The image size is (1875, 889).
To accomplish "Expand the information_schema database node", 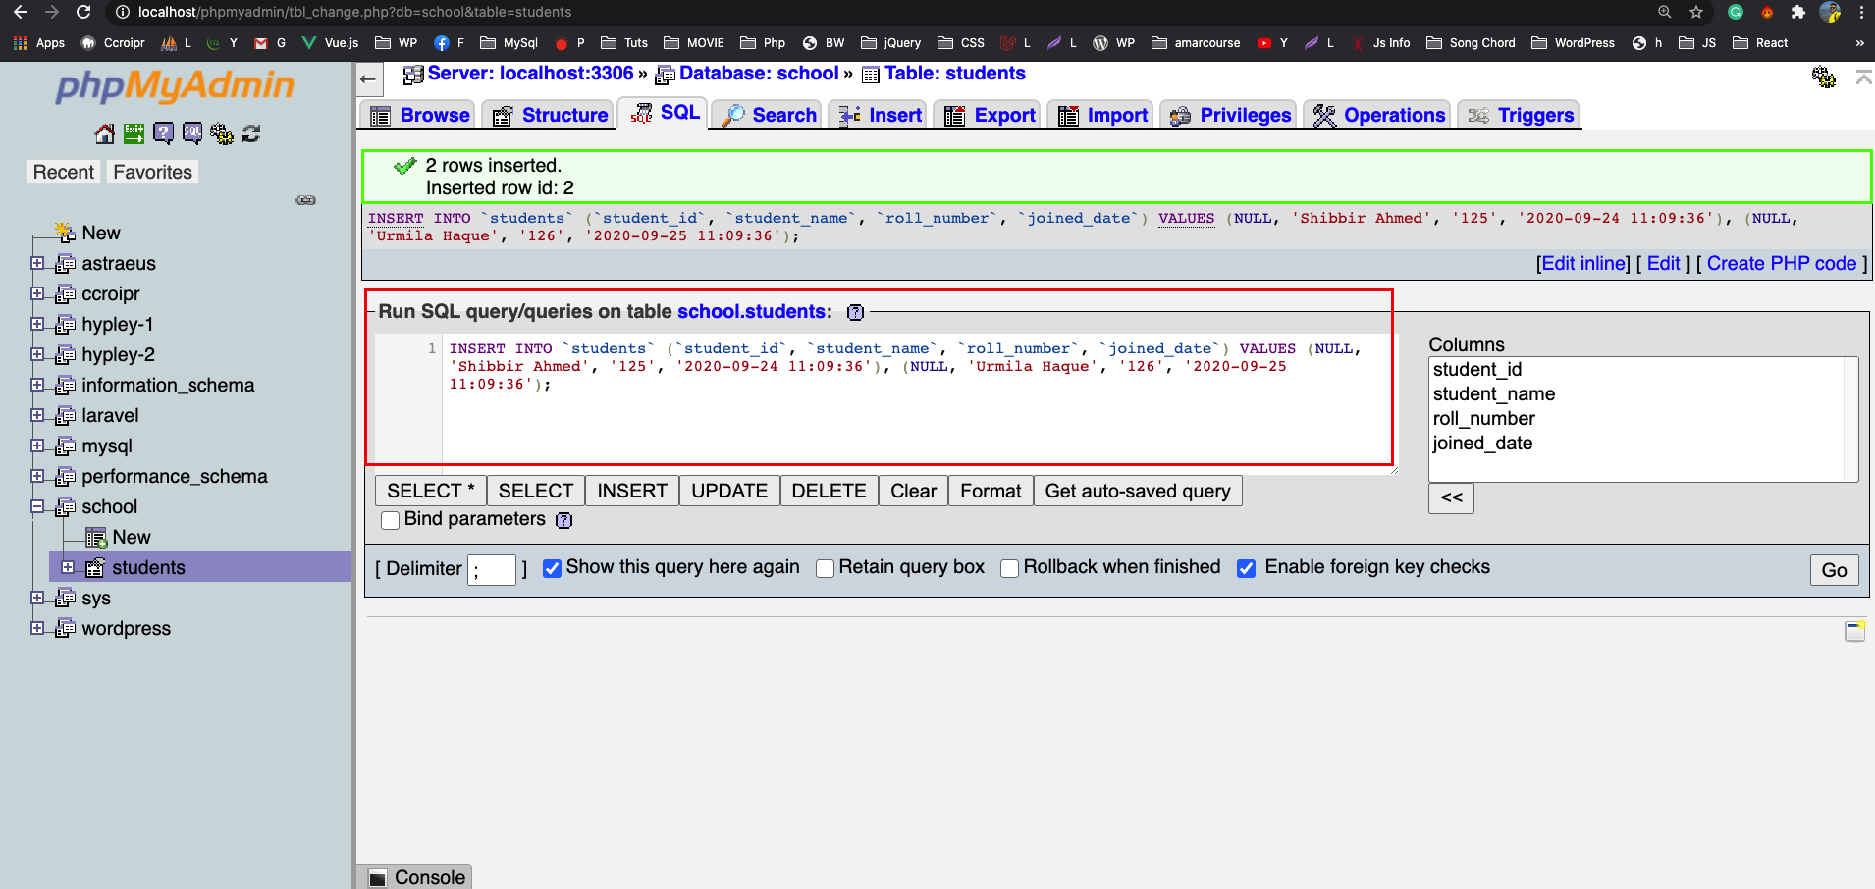I will tap(37, 385).
